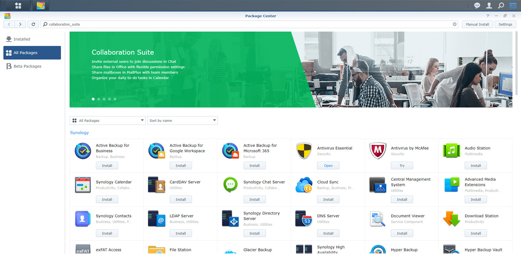Open the DSM search magnifier icon

pyautogui.click(x=501, y=6)
